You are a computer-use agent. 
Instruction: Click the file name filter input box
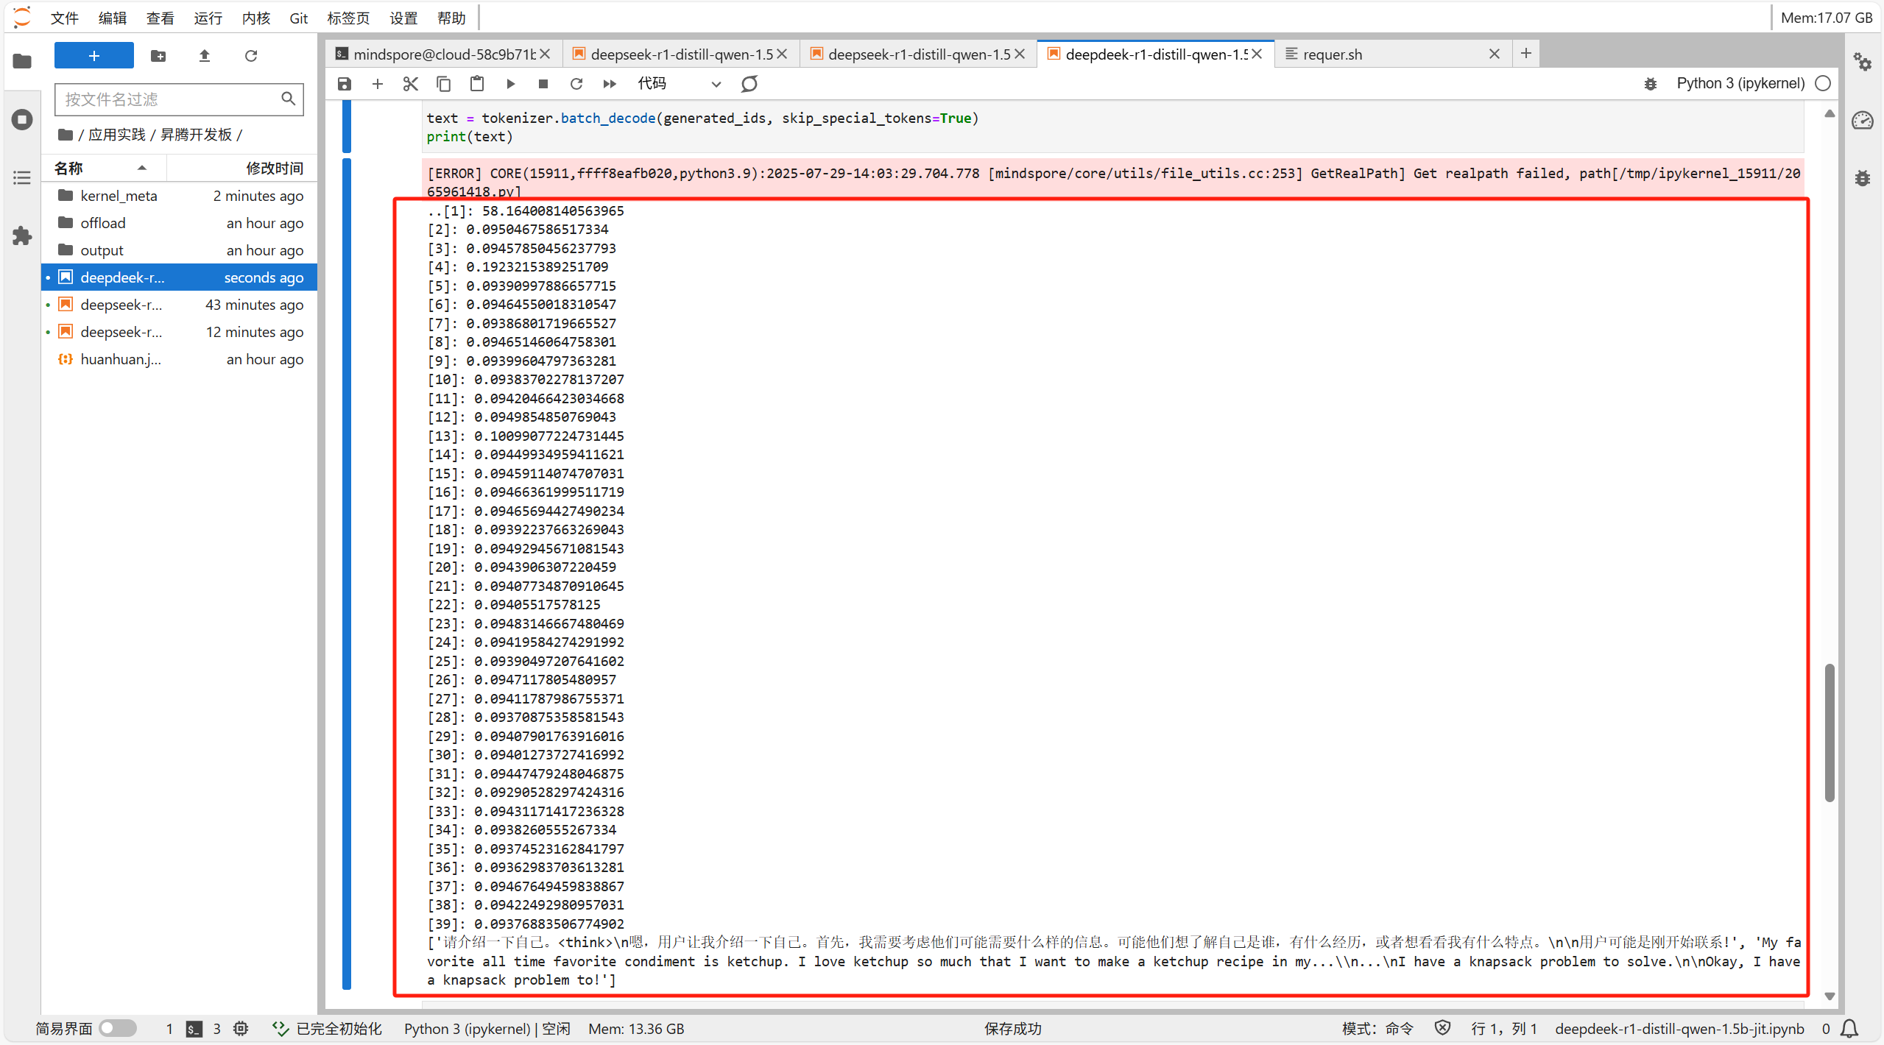(x=169, y=99)
